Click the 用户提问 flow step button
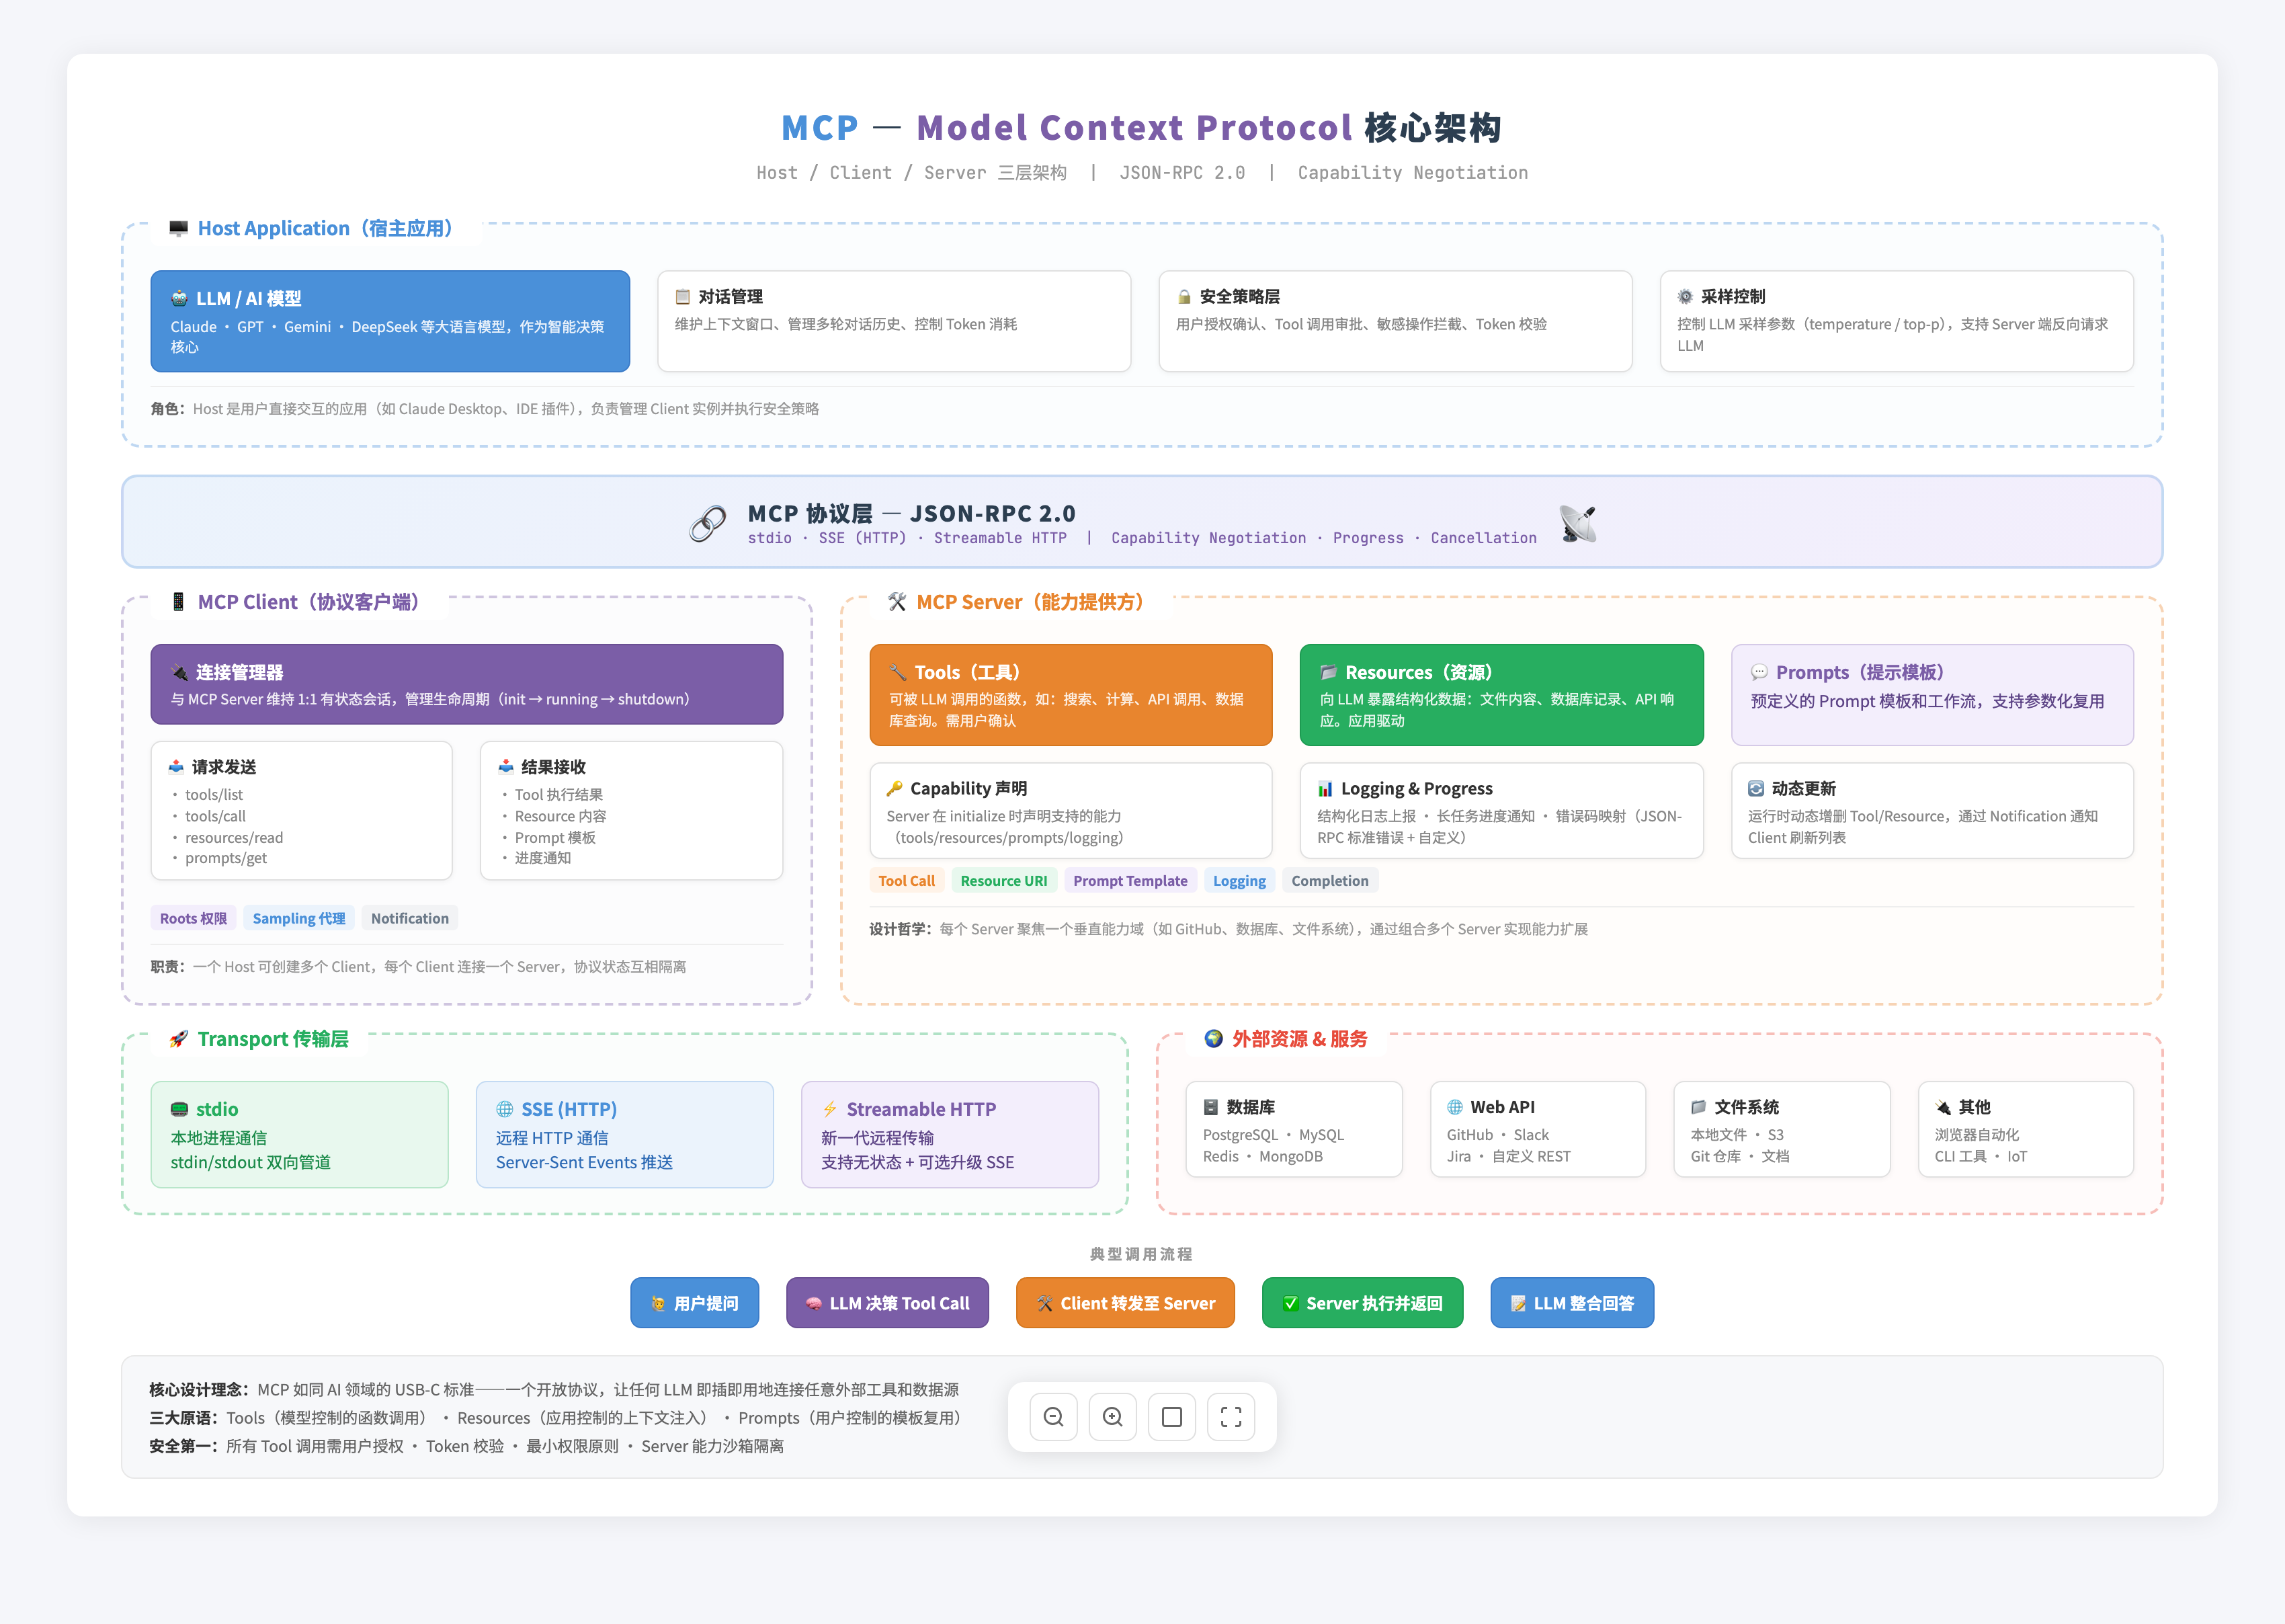The height and width of the screenshot is (1624, 2285). tap(694, 1303)
